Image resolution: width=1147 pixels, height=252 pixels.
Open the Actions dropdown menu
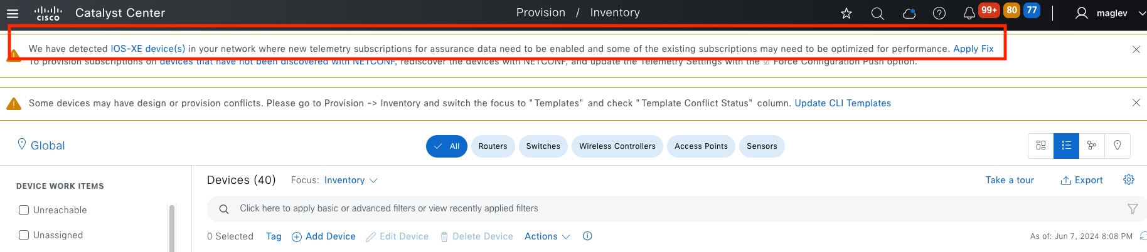coord(547,236)
